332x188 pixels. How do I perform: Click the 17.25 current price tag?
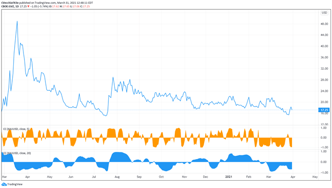tap(324, 110)
